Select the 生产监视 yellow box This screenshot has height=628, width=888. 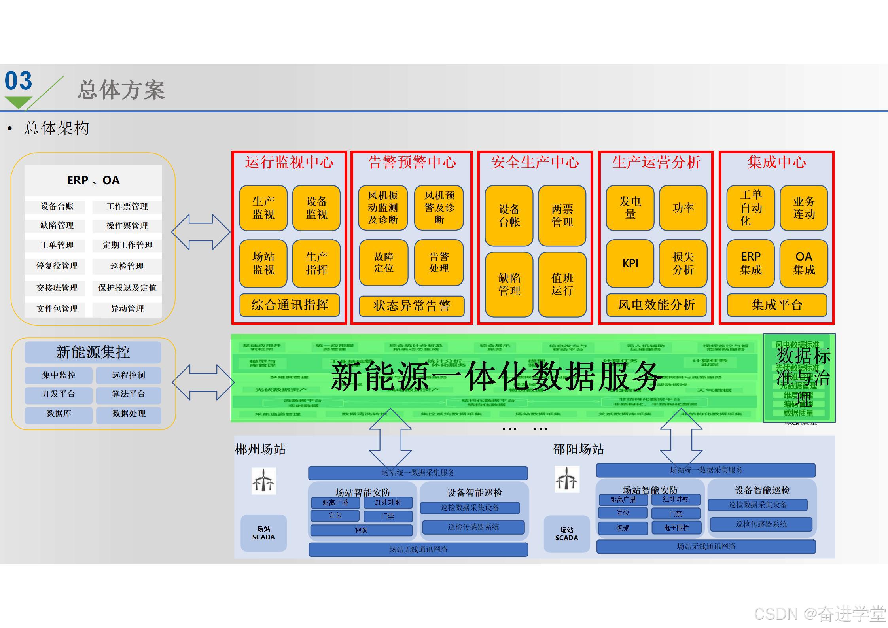[x=263, y=208]
